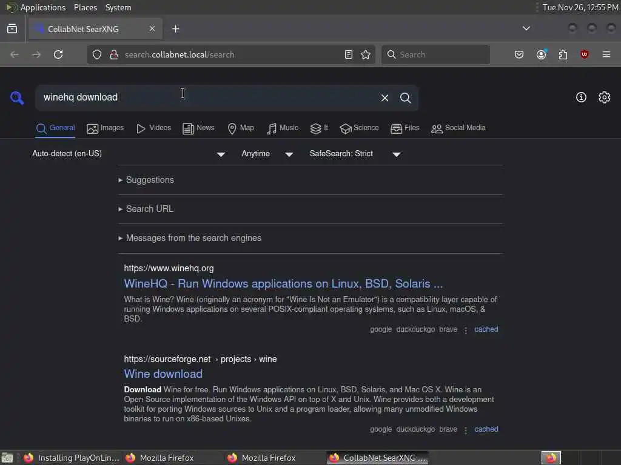Screen dimensions: 621x465
Task: Select the General search category
Action: pos(55,128)
